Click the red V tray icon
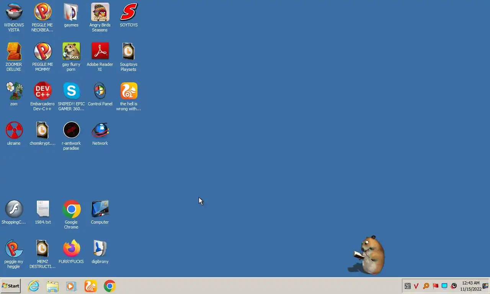Image resolution: width=490 pixels, height=294 pixels. (x=416, y=286)
